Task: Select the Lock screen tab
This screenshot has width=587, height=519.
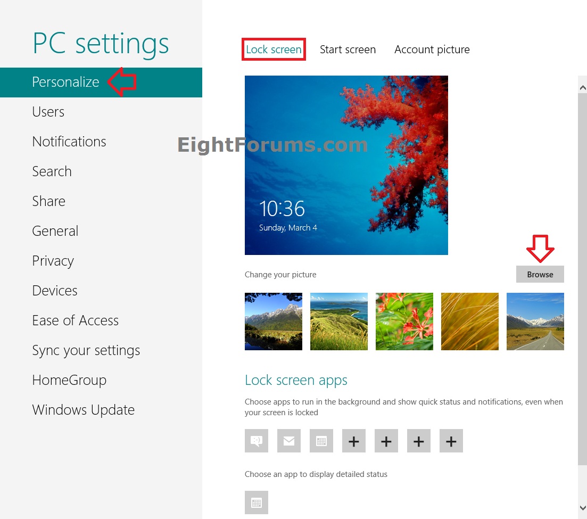Action: click(x=274, y=49)
